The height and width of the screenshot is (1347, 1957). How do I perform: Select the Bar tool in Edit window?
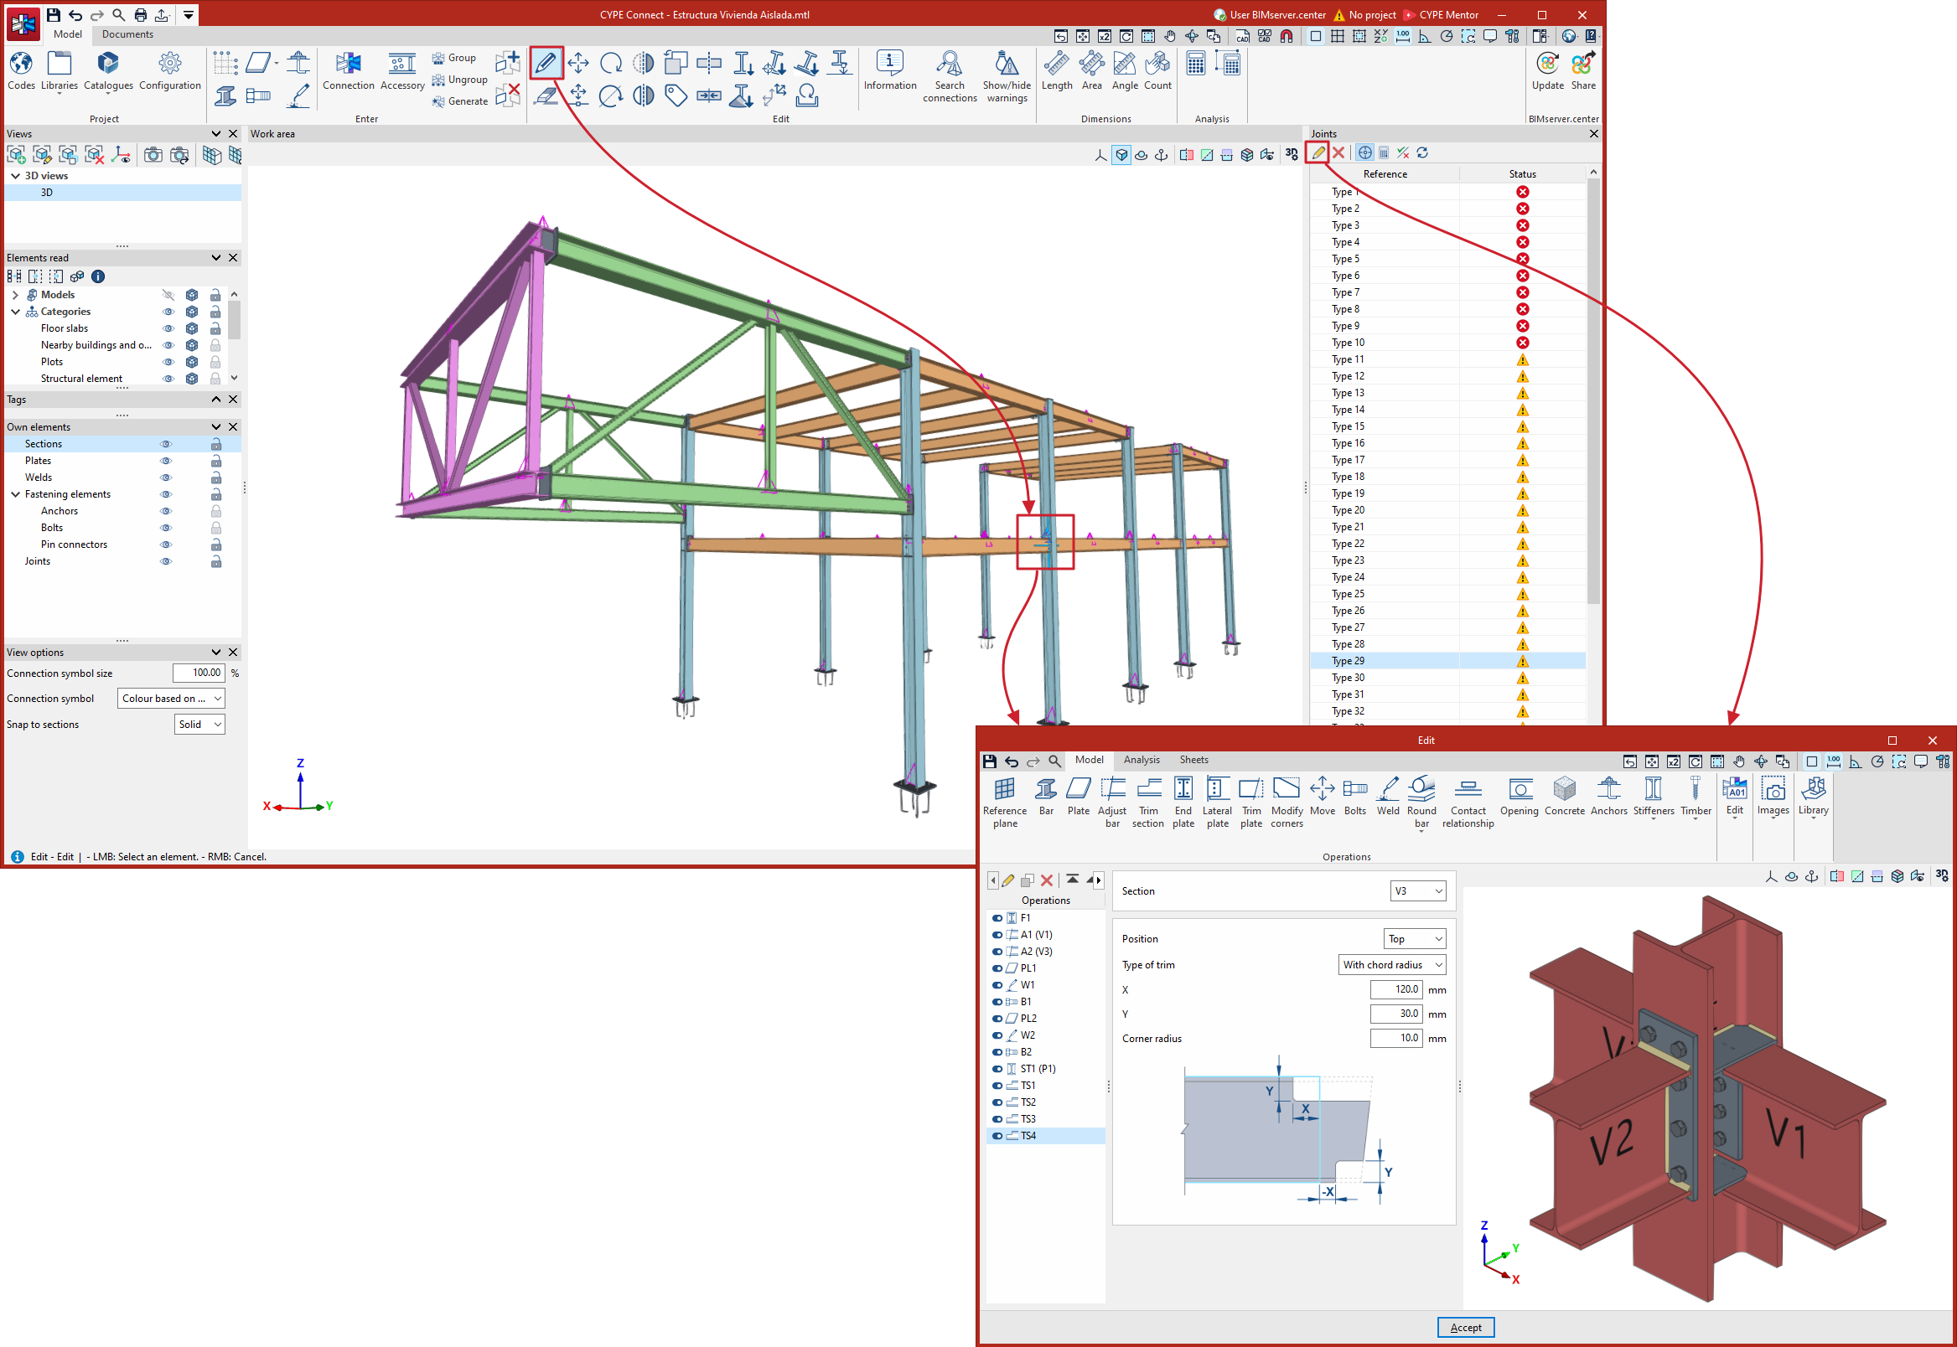tap(1046, 797)
